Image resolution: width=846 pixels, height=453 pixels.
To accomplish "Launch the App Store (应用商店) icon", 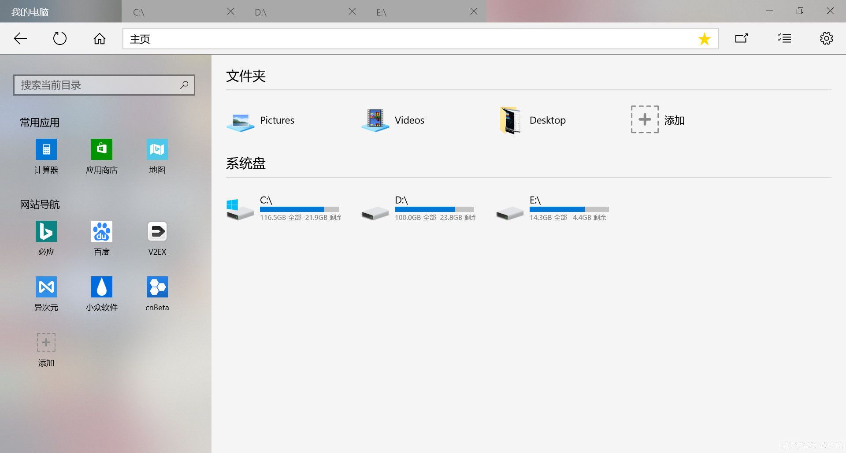I will (101, 150).
